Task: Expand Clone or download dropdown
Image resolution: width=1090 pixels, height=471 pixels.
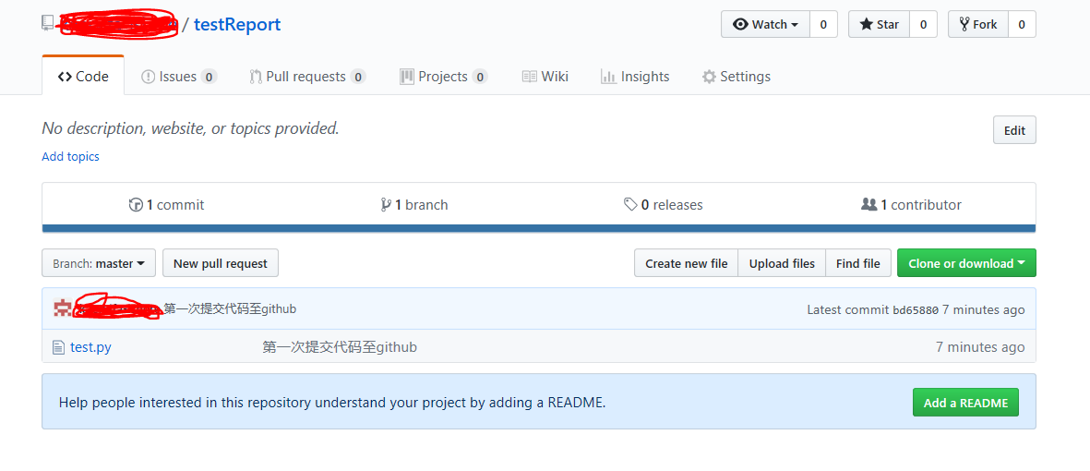Action: point(966,263)
